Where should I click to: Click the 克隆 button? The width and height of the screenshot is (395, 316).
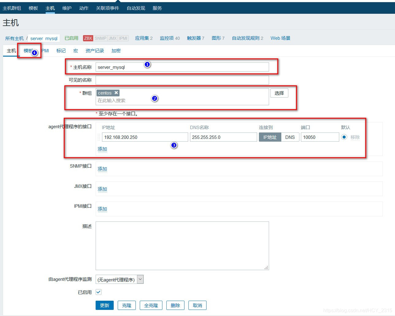pos(127,305)
